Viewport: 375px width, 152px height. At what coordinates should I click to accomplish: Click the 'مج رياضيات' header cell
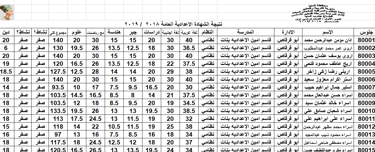click(95, 32)
